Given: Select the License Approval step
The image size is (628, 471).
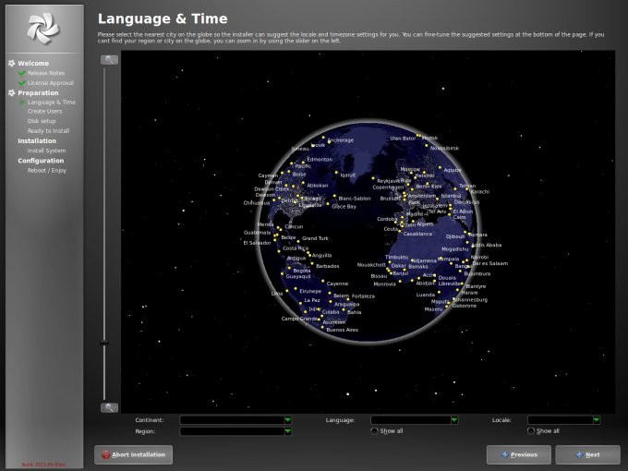Looking at the screenshot, I should (x=51, y=83).
